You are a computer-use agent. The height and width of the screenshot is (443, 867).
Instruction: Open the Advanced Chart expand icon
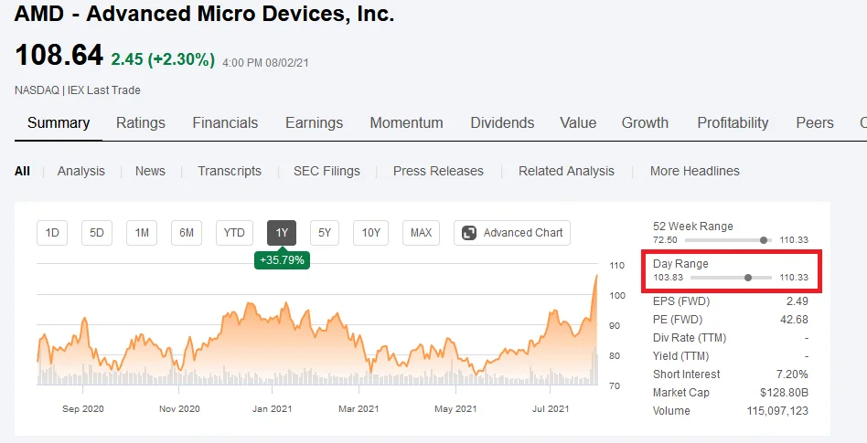tap(469, 233)
